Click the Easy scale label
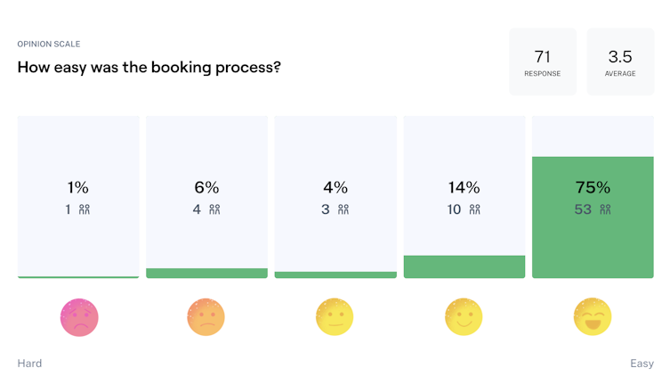The image size is (670, 384). point(642,364)
